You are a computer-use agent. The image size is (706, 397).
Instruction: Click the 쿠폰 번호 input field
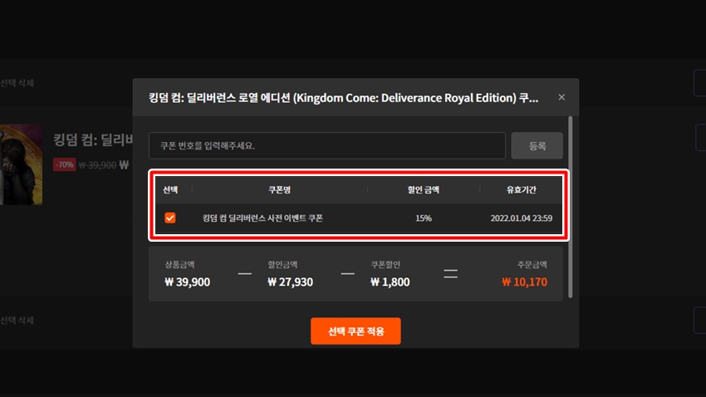coord(327,145)
